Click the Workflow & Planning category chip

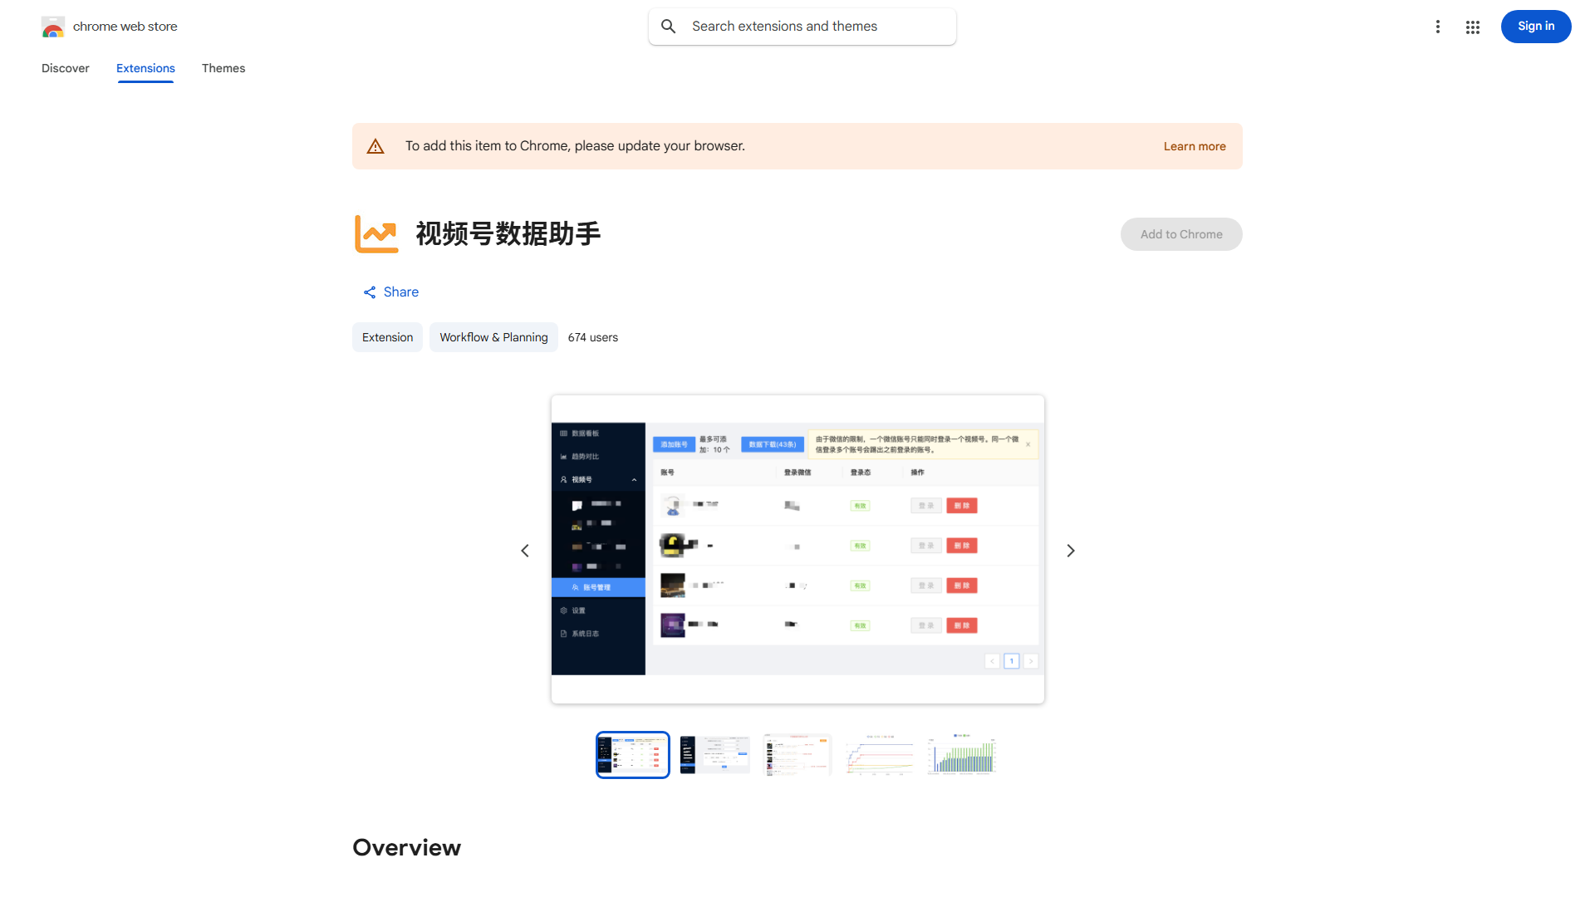(493, 337)
